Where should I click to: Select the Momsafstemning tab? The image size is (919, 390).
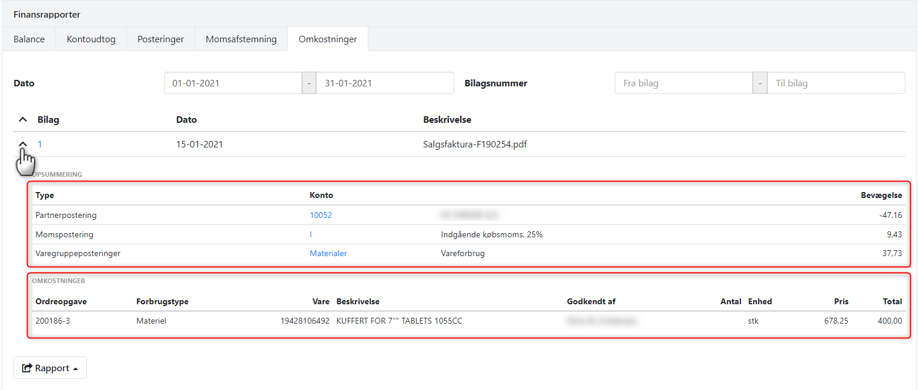click(241, 39)
